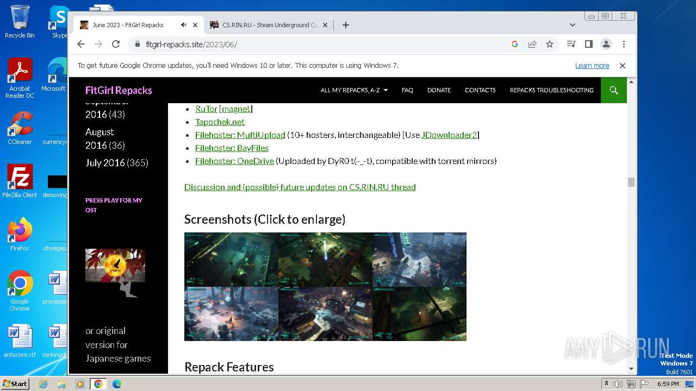
Task: Open Filehoster: BayFiles link
Action: 232,148
